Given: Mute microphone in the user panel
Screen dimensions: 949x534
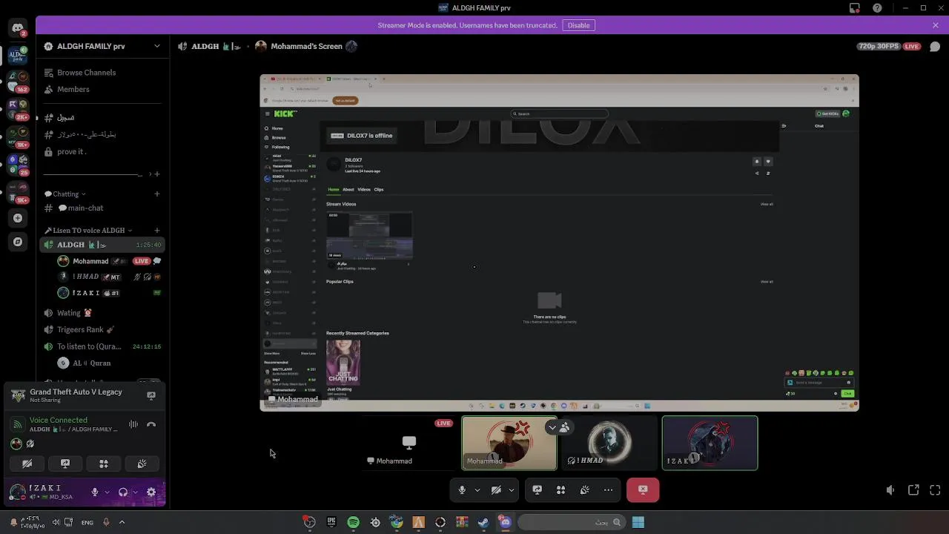Looking at the screenshot, I should click(x=94, y=492).
